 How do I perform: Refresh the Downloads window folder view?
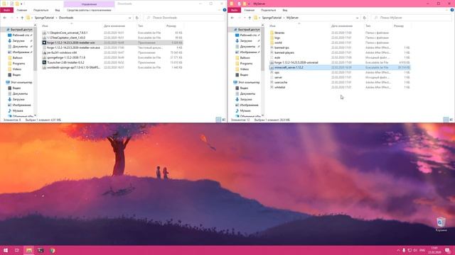(x=137, y=18)
